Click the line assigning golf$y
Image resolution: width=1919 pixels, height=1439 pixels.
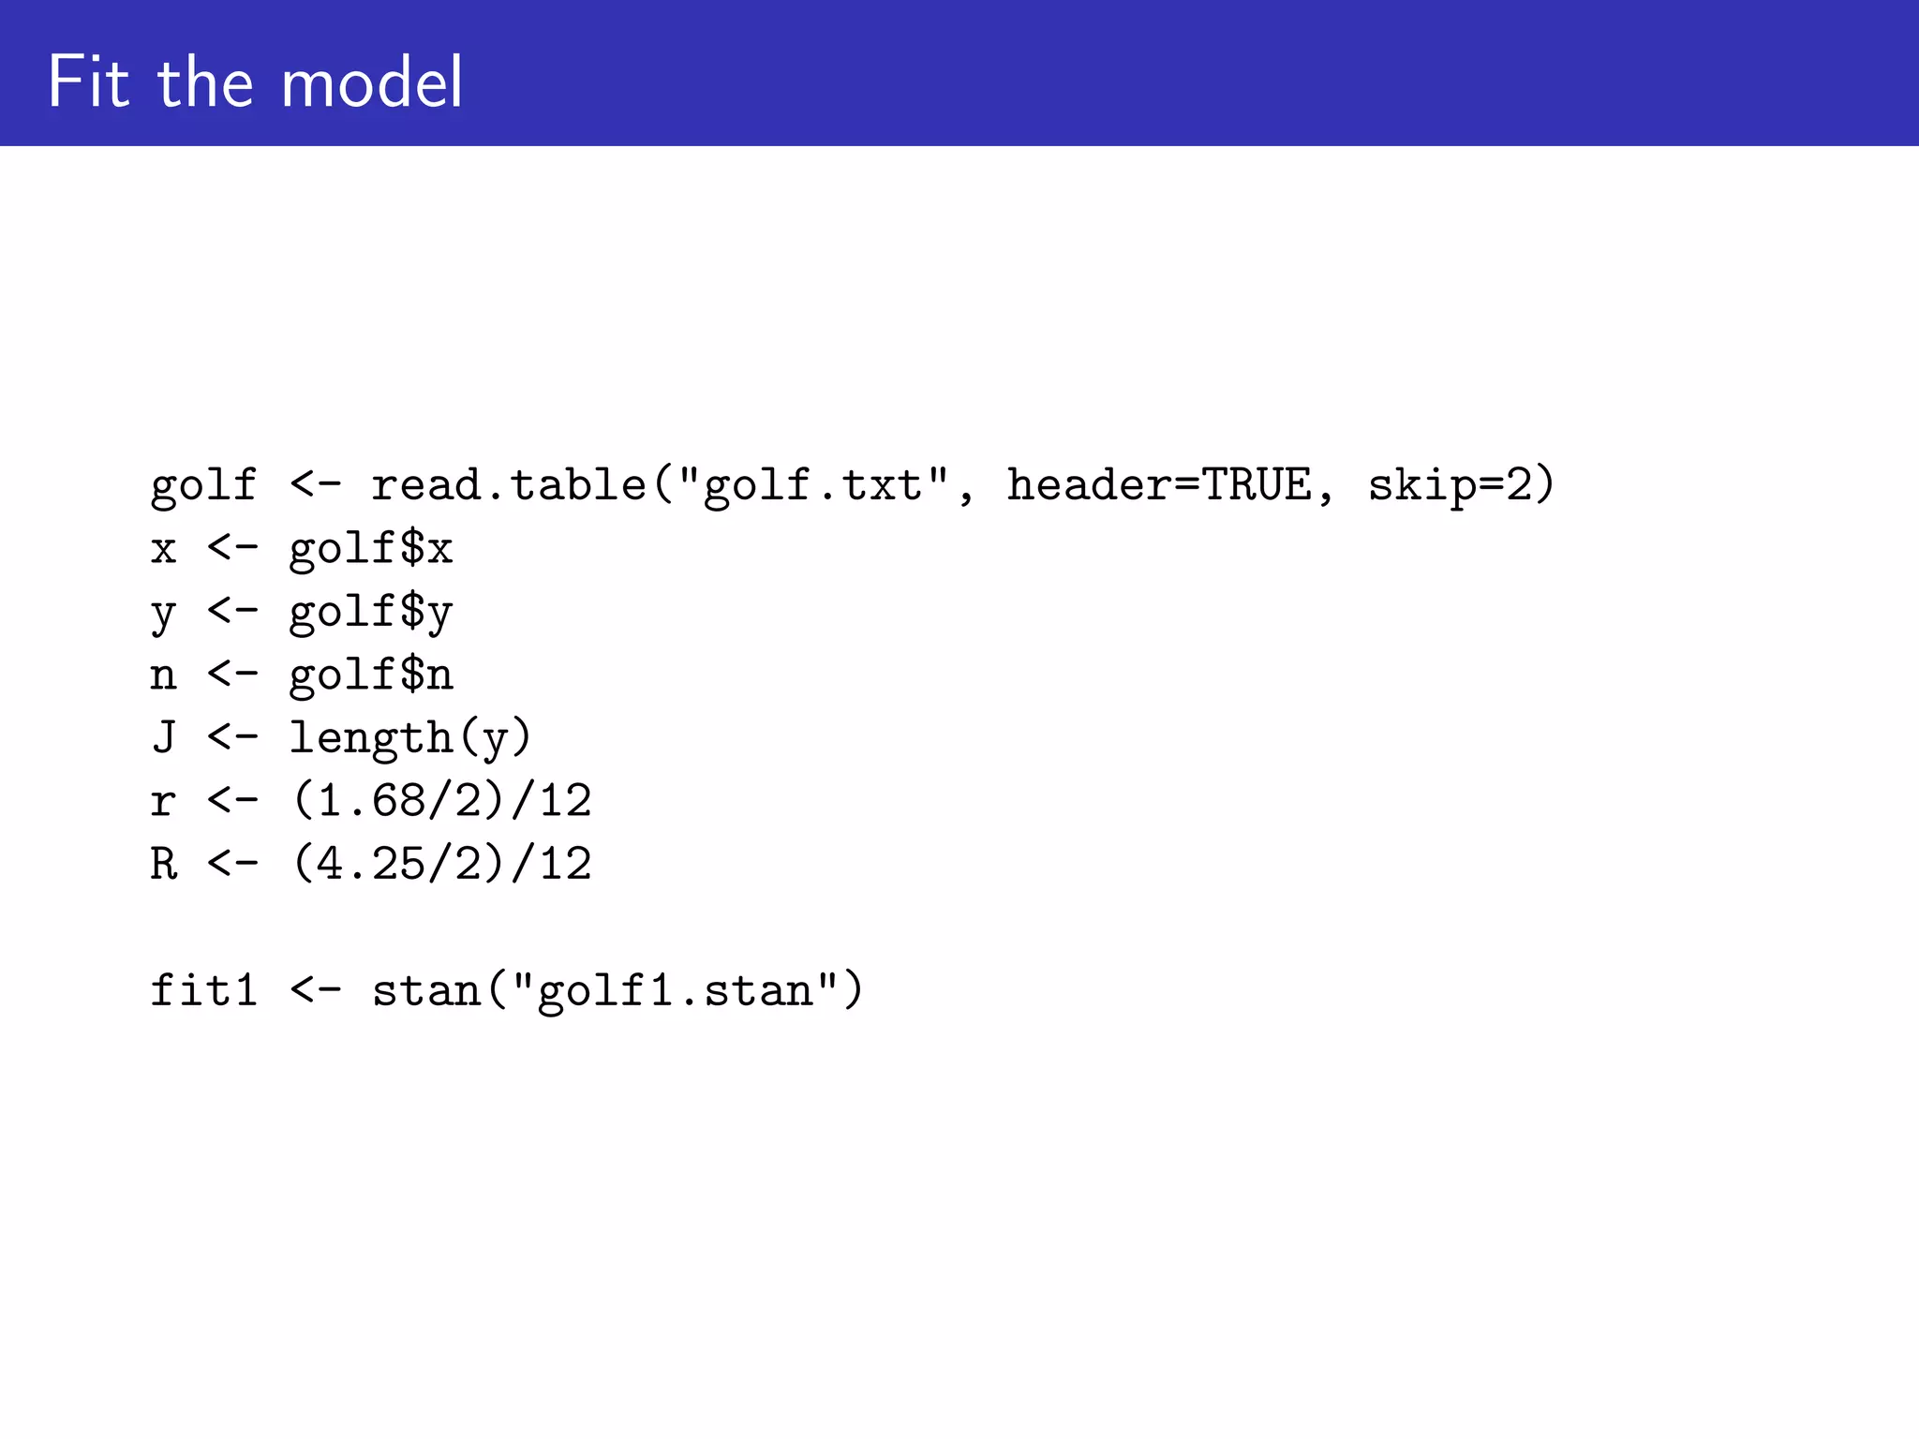click(302, 614)
